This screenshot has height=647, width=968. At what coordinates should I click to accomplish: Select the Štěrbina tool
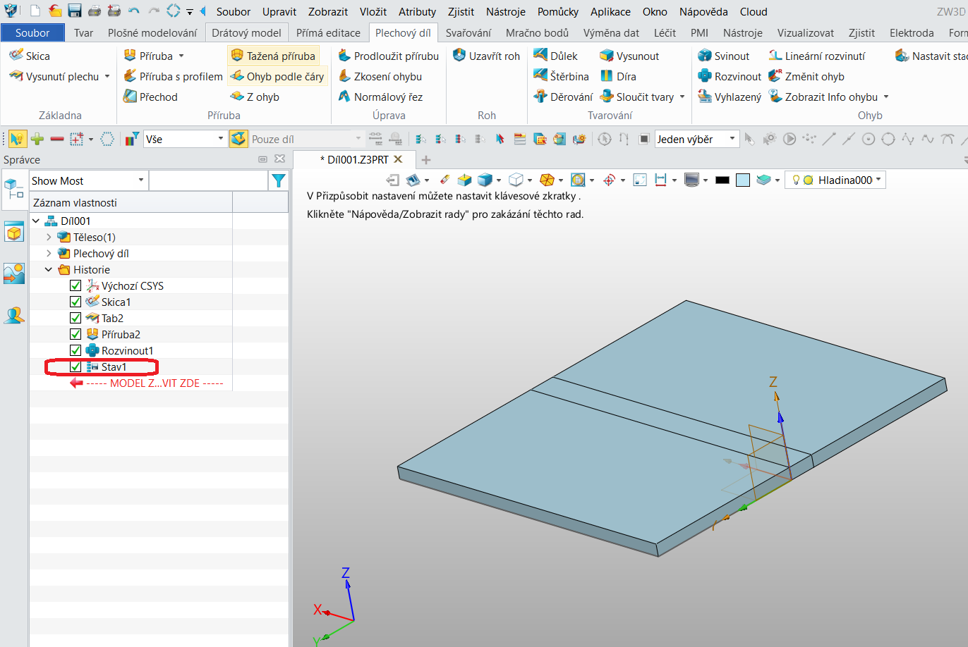pyautogui.click(x=562, y=76)
